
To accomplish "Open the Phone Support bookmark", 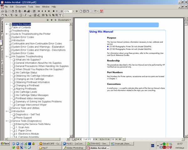I will [x=23, y=118].
